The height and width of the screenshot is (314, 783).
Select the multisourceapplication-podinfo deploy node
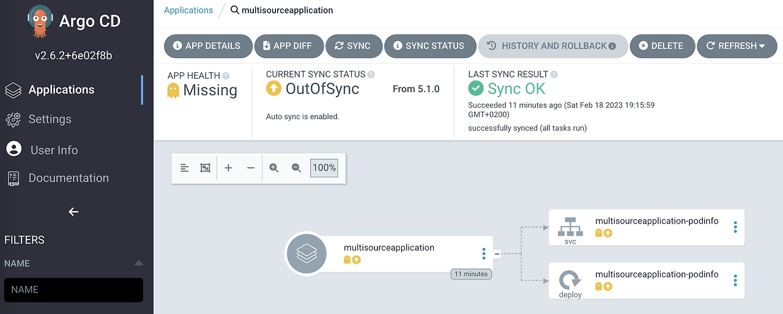(x=647, y=280)
